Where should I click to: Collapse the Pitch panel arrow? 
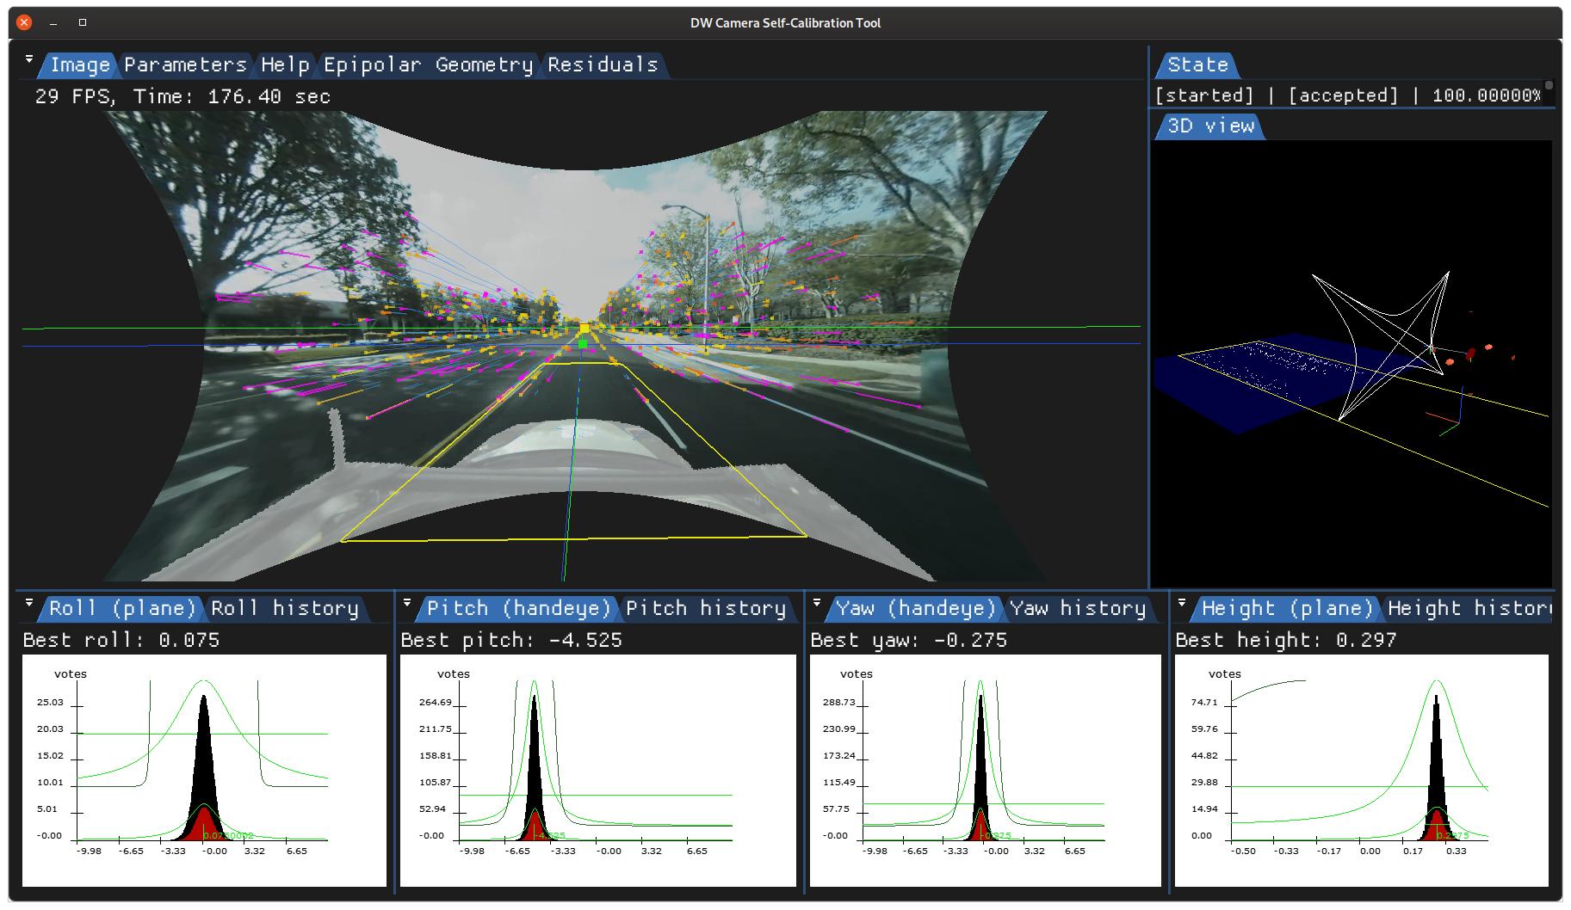(407, 603)
